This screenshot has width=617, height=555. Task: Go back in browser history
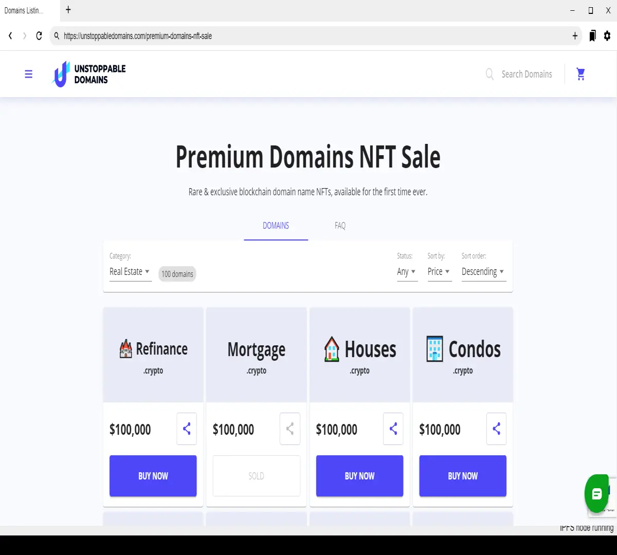coord(10,36)
